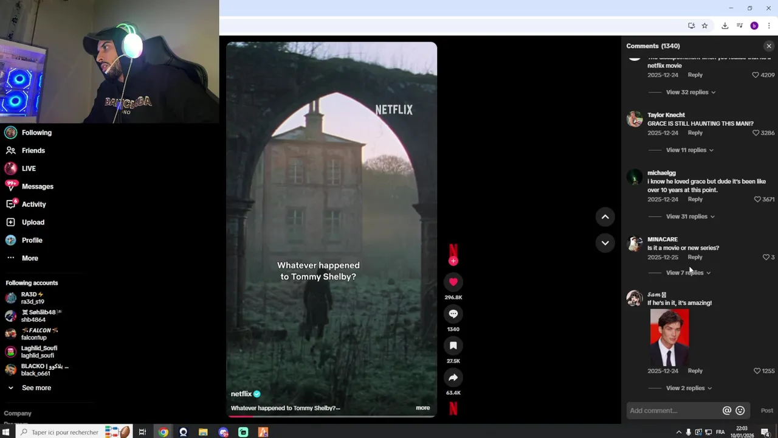This screenshot has height=438, width=778.
Task: Share the video using the arrow icon
Action: 453,378
